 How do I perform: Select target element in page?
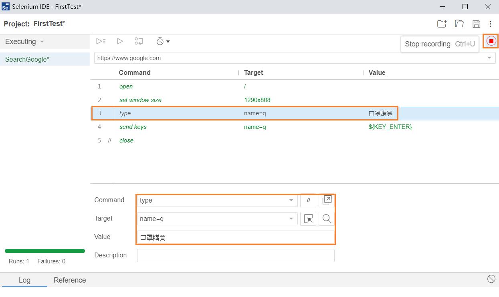pyautogui.click(x=308, y=219)
